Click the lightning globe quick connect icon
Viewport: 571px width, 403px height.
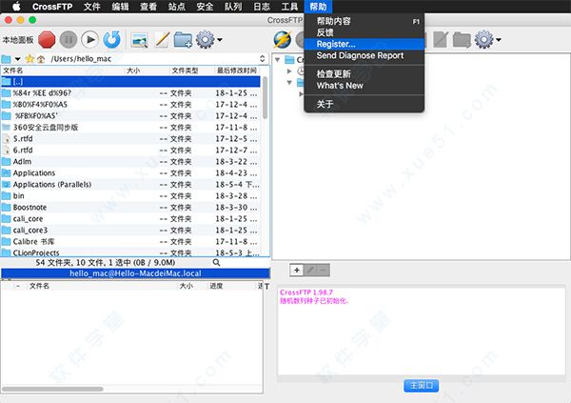coord(283,39)
